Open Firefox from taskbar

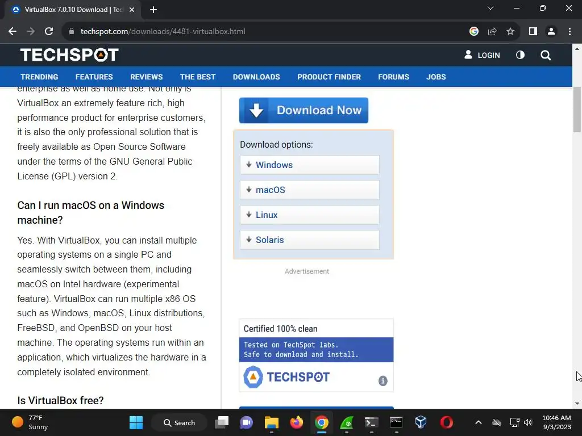tap(296, 422)
